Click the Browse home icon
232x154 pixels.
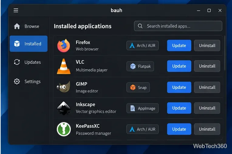pyautogui.click(x=17, y=26)
